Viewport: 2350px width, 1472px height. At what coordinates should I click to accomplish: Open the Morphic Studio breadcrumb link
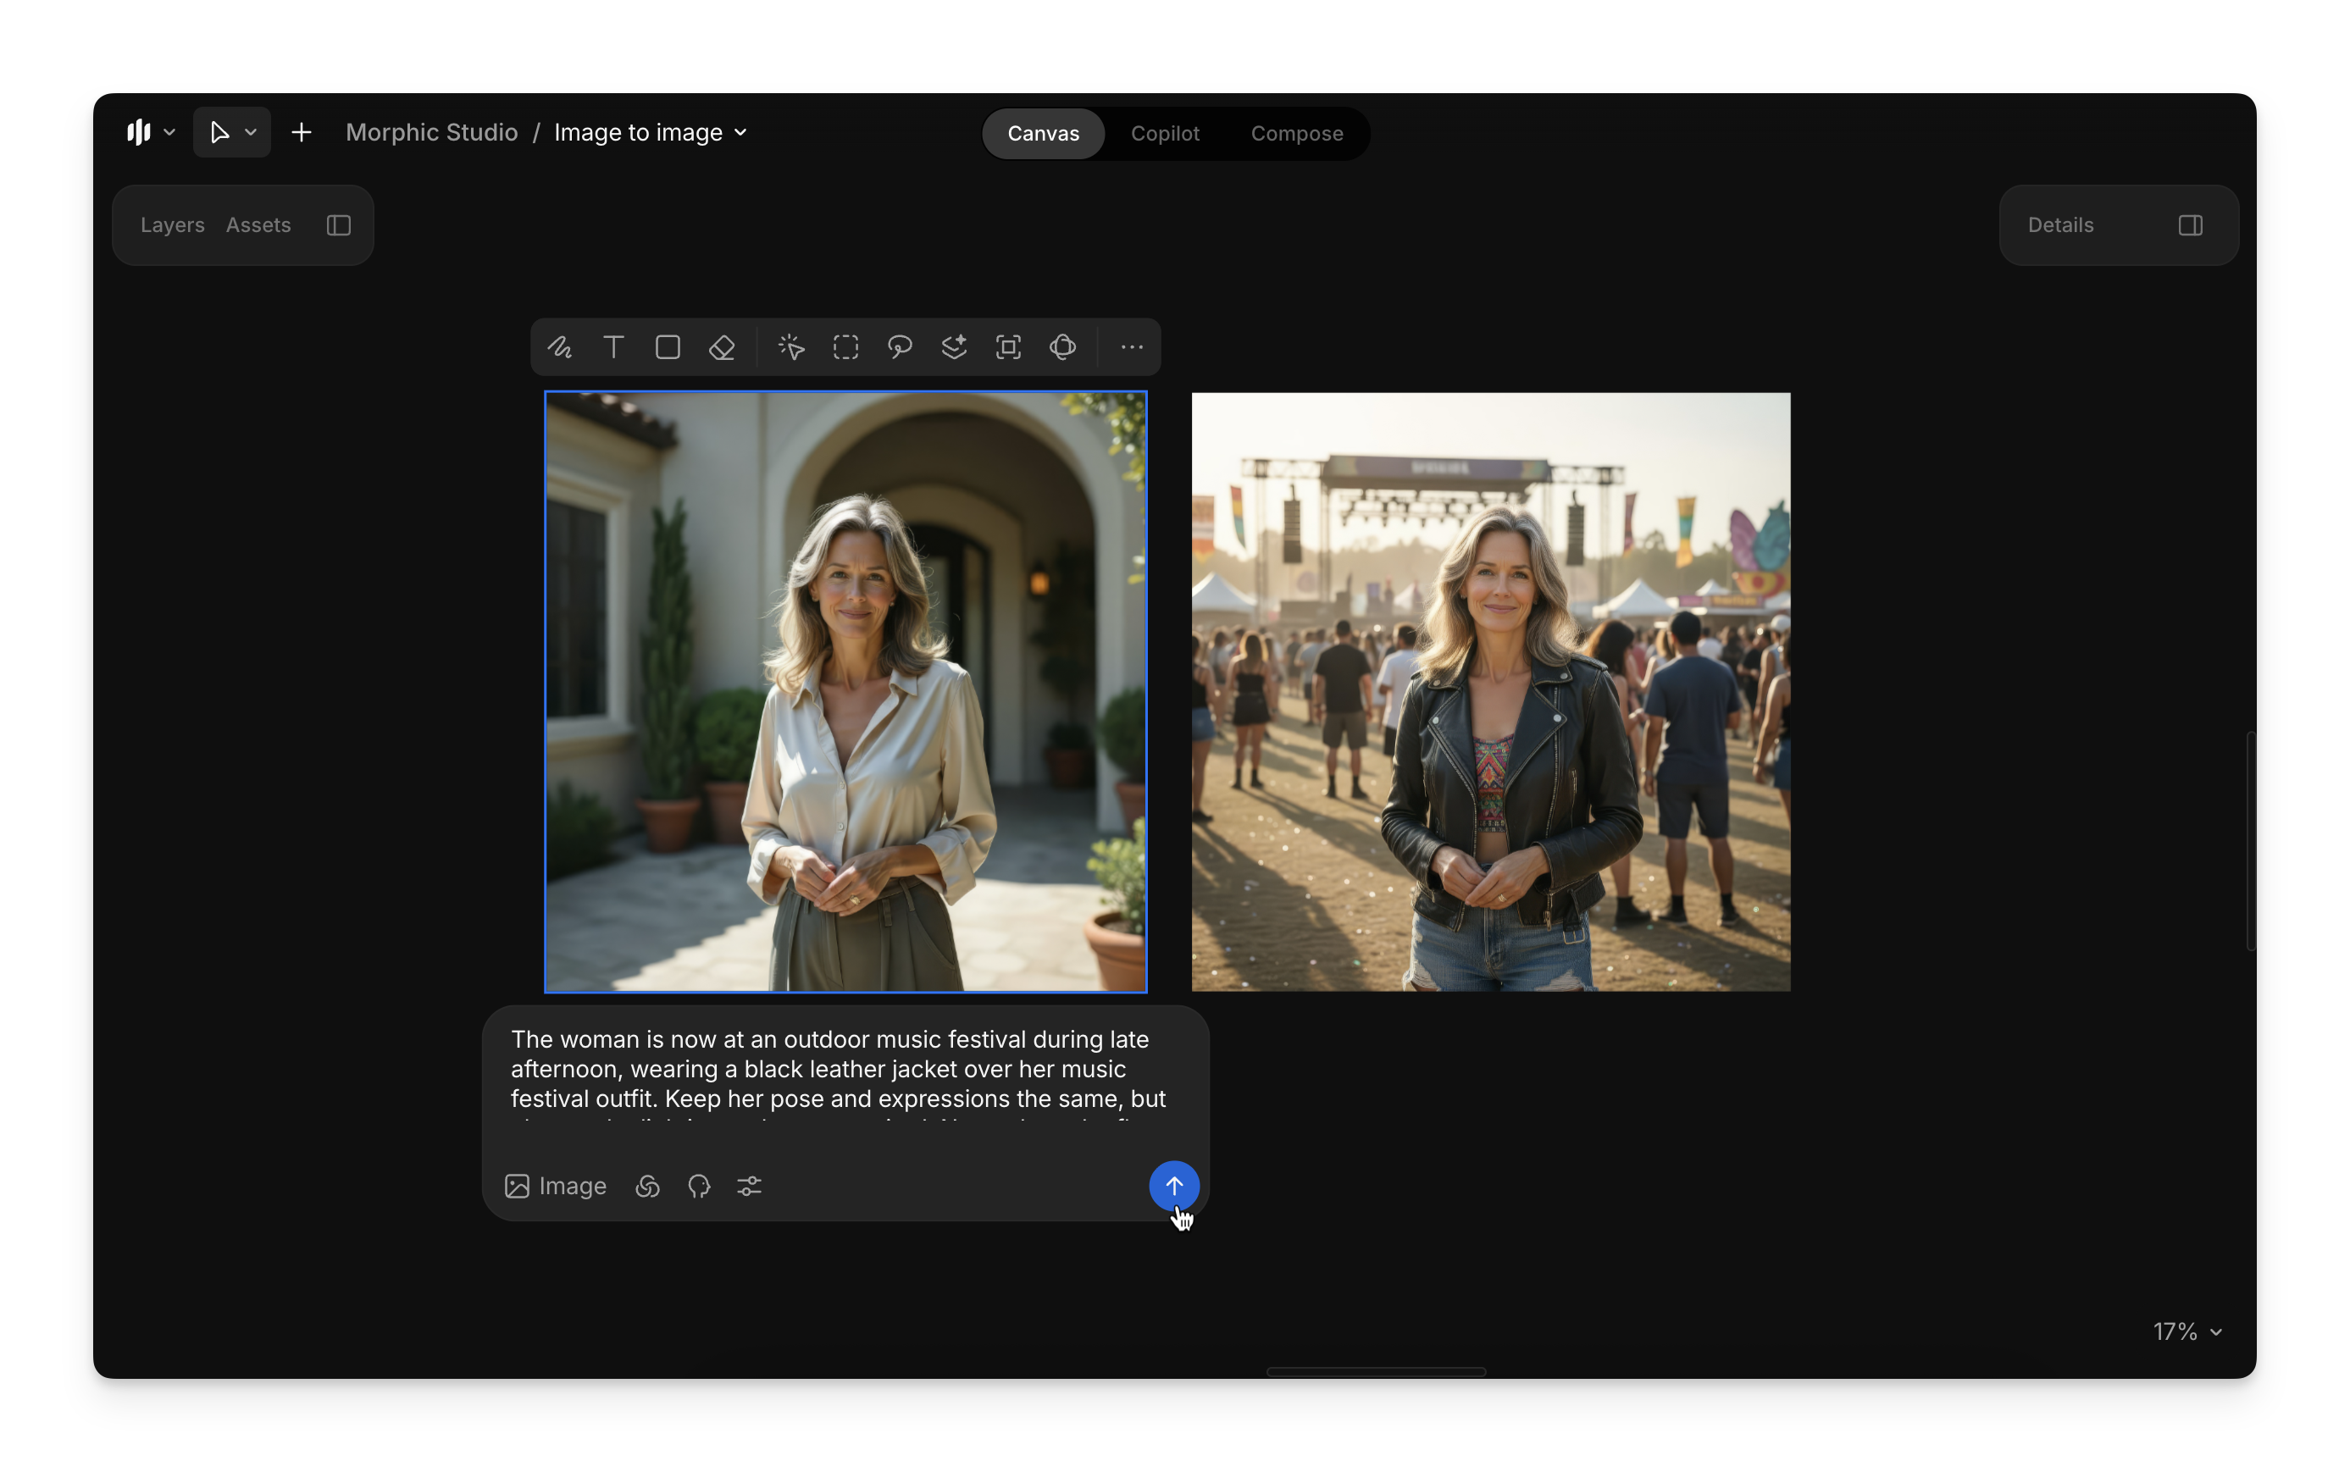point(431,132)
